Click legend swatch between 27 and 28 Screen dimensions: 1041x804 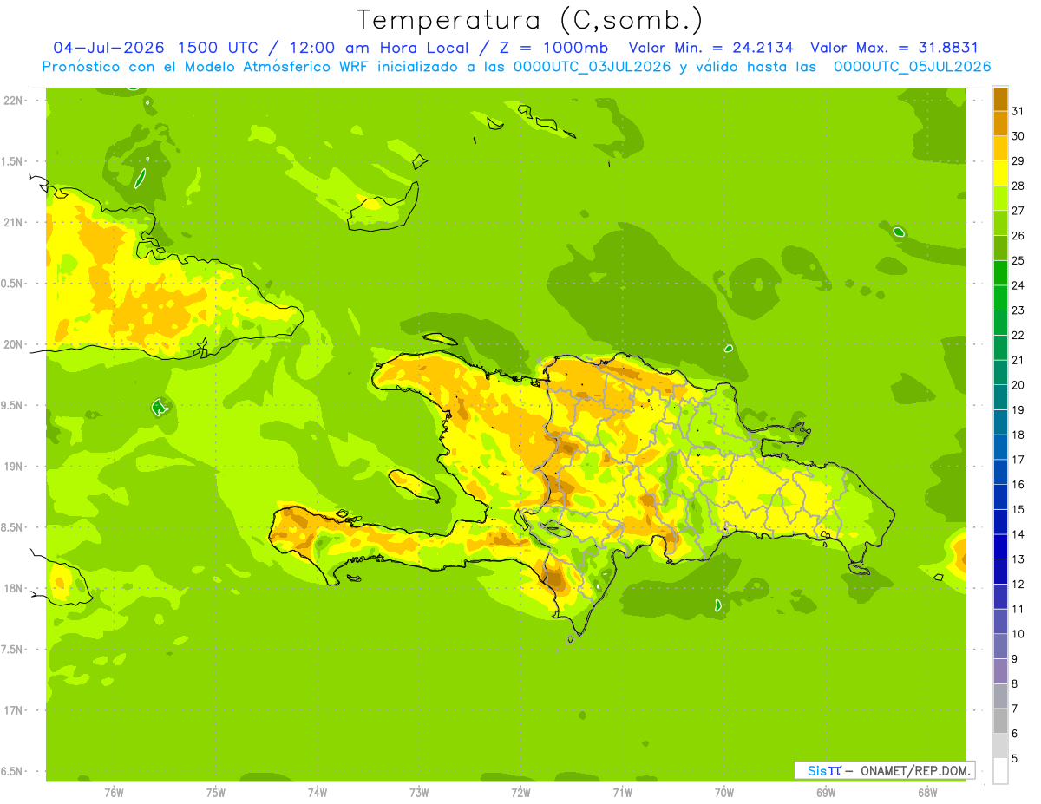point(1000,198)
